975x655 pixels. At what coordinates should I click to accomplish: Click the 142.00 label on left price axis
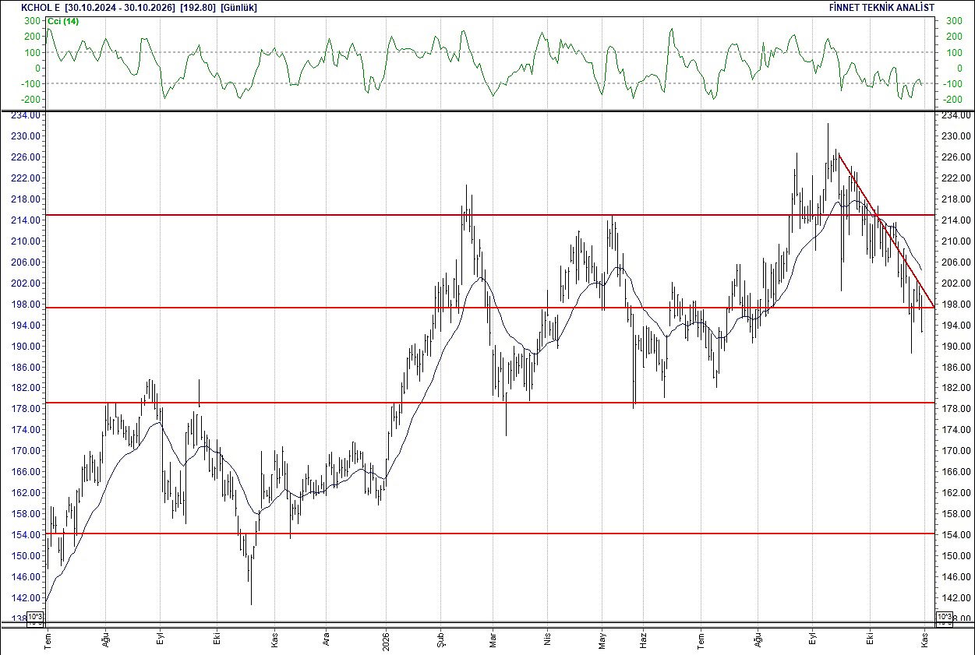(27, 598)
